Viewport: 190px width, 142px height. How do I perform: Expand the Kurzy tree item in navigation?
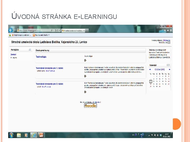pos(11,58)
